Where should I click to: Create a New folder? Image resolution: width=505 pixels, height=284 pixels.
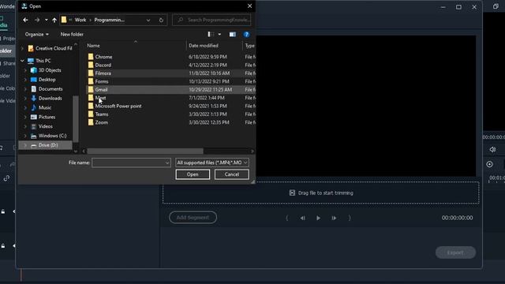(72, 34)
